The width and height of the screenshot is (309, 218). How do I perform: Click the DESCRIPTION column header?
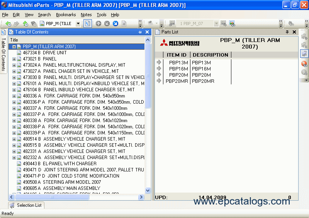(211, 55)
